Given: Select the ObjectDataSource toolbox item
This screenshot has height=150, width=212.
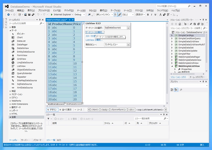Looking at the screenshot, I should 26,70.
